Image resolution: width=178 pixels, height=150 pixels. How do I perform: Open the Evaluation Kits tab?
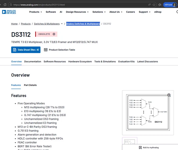click(126, 62)
